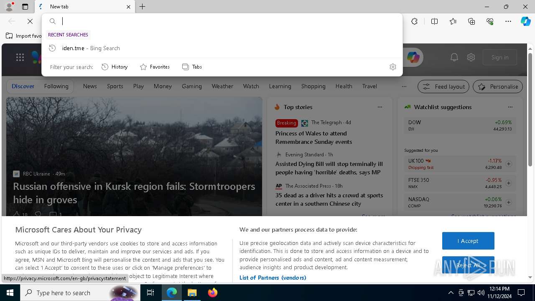The image size is (535, 301).
Task: Open Browser essentials heart icon
Action: pyautogui.click(x=490, y=21)
